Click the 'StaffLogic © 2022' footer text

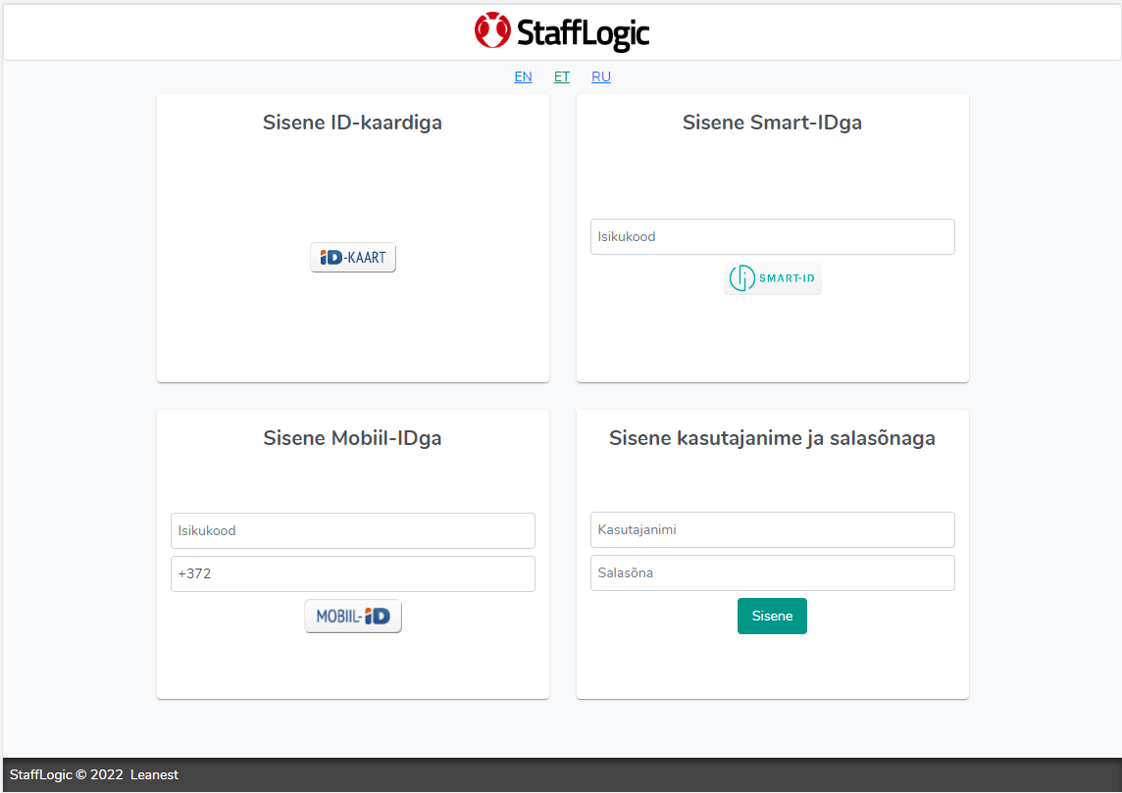(x=66, y=774)
